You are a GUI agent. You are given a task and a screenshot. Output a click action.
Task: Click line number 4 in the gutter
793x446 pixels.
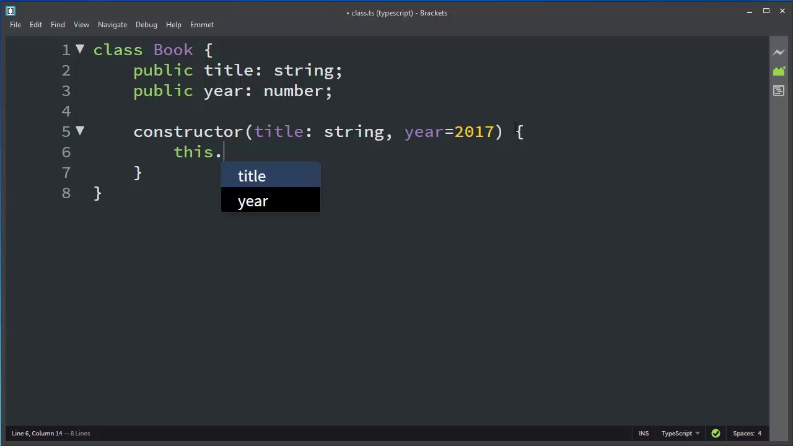[66, 111]
